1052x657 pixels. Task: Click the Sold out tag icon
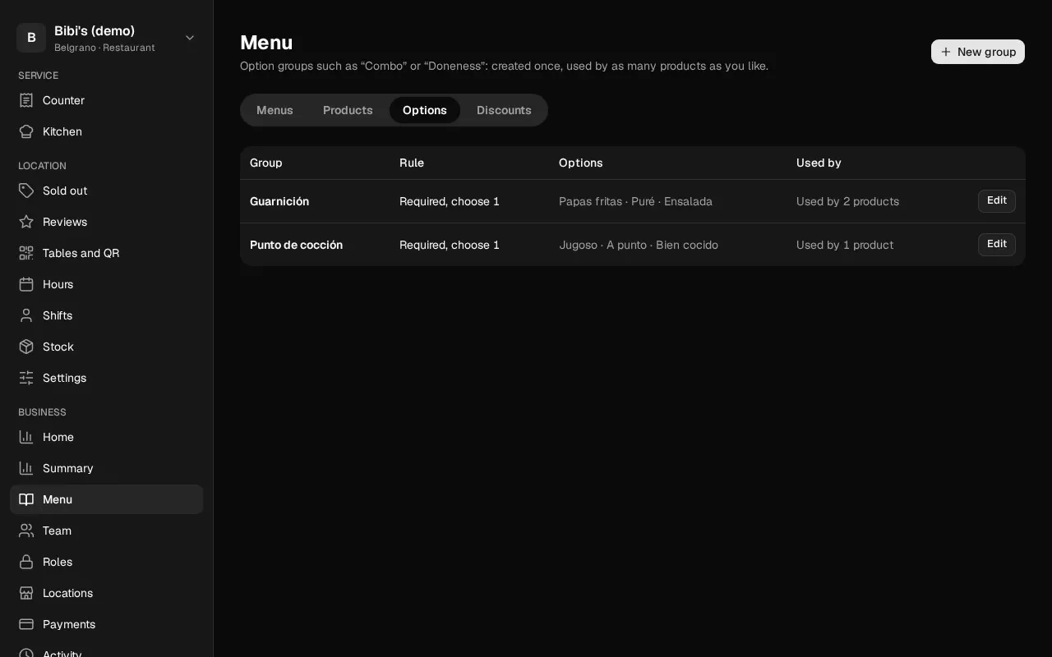[26, 191]
